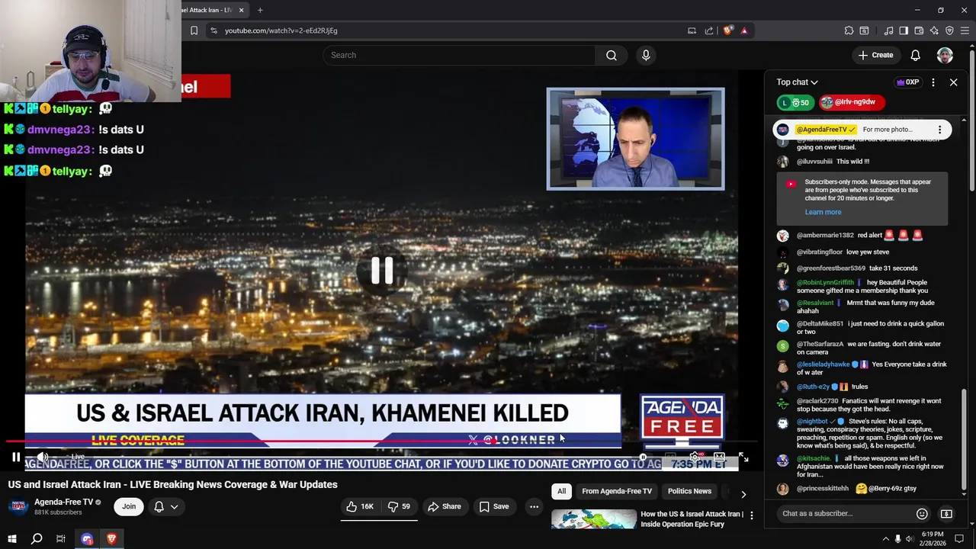Open the 0XP points badge in chat
Image resolution: width=976 pixels, height=549 pixels.
[907, 82]
